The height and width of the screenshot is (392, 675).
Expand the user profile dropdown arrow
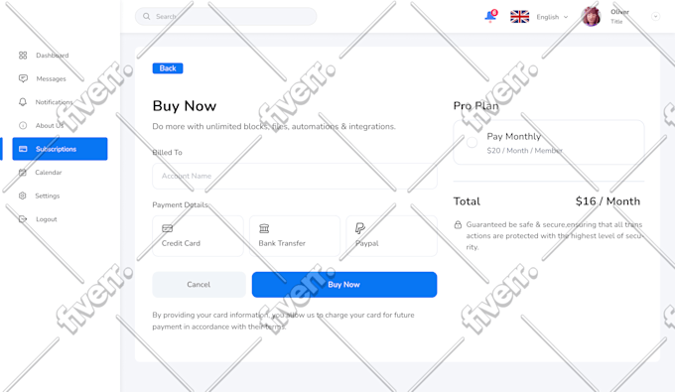tap(655, 16)
